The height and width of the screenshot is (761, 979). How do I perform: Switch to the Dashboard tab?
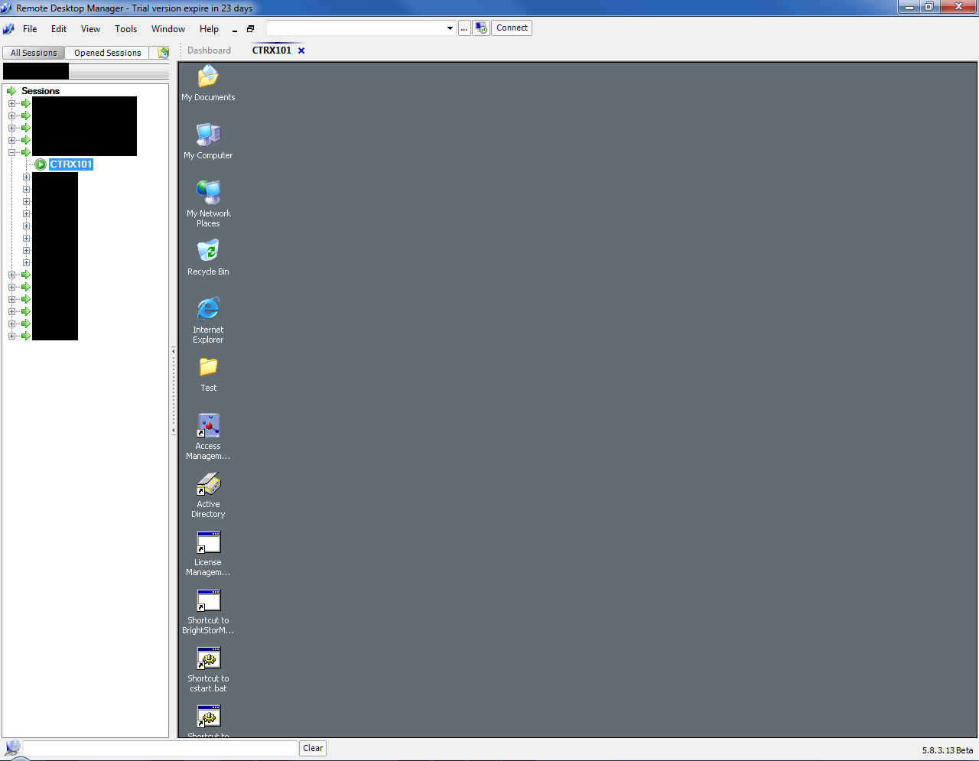[x=209, y=50]
